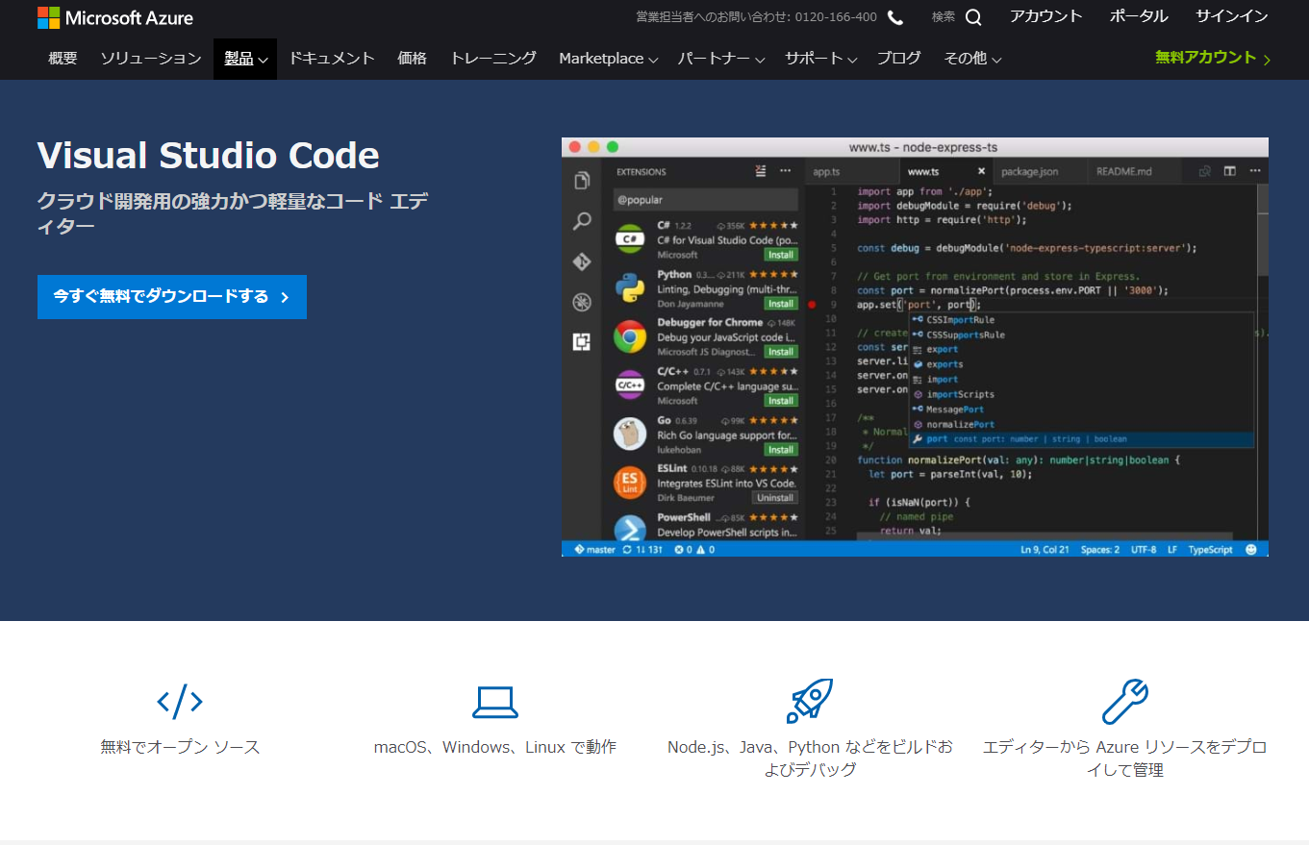The width and height of the screenshot is (1309, 845).
Task: Click the C/C++ extension icon
Action: [630, 385]
